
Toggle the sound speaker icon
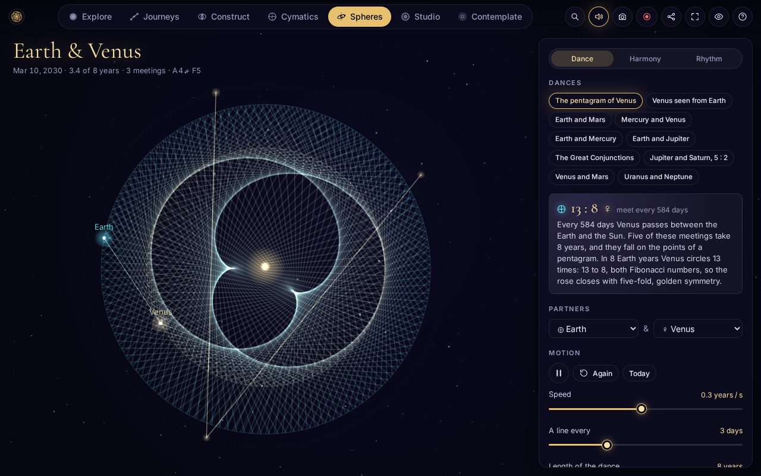[599, 17]
